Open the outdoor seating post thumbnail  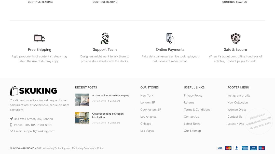pyautogui.click(x=82, y=118)
